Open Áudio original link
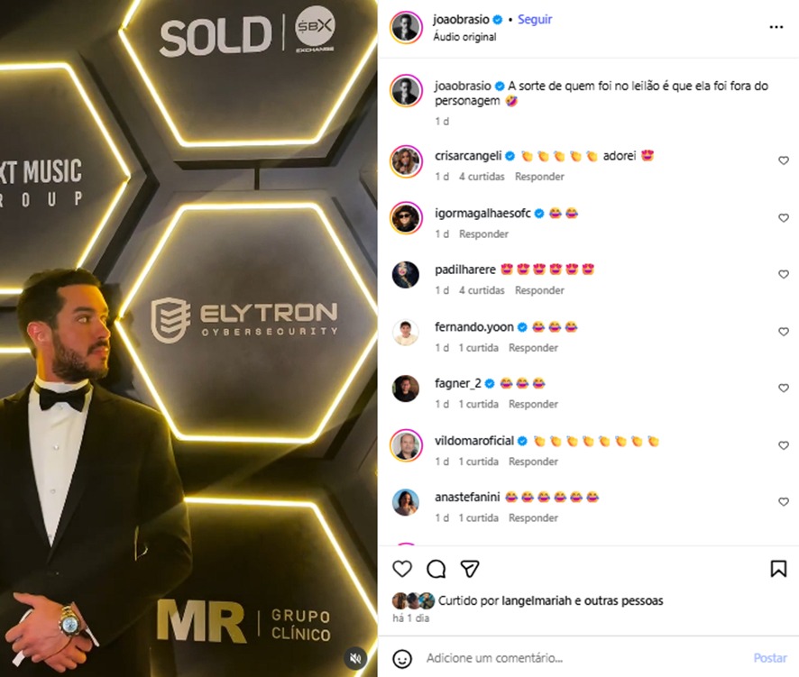This screenshot has width=799, height=677. (x=464, y=37)
